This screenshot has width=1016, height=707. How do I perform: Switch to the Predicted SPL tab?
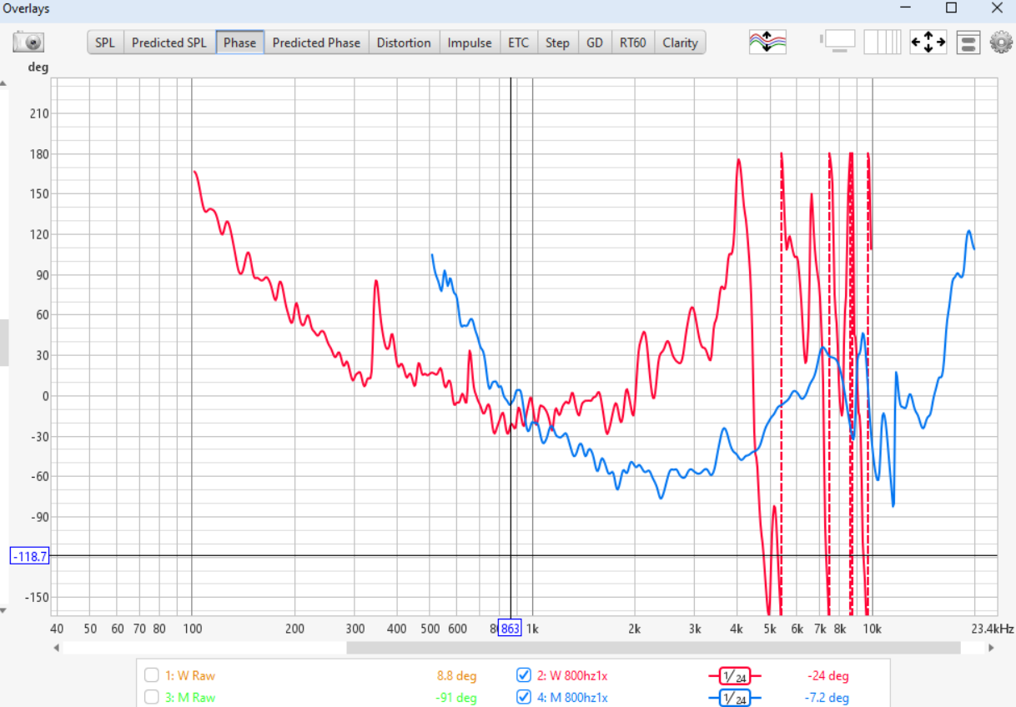pos(169,43)
